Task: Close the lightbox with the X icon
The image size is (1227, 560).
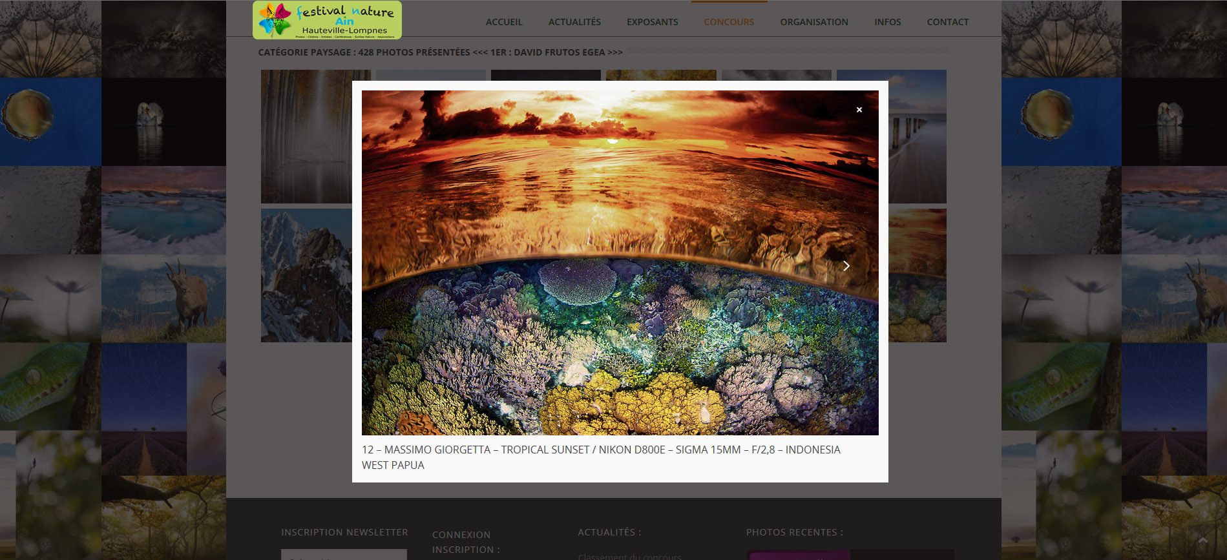Action: click(x=859, y=110)
